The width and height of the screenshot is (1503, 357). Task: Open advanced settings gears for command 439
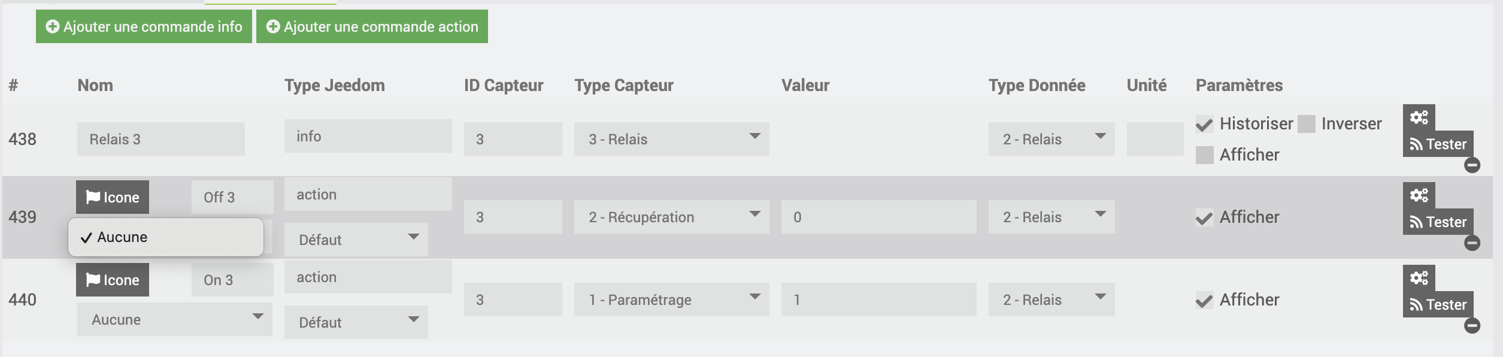pos(1419,195)
